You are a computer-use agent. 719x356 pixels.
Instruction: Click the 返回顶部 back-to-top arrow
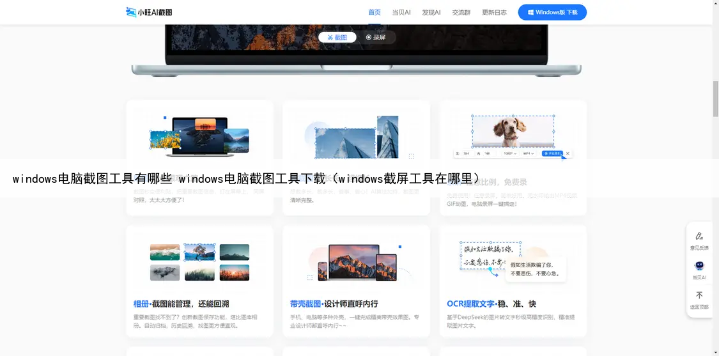pos(699,296)
